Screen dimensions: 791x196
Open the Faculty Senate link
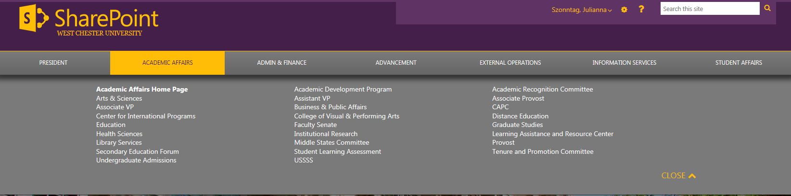point(315,125)
